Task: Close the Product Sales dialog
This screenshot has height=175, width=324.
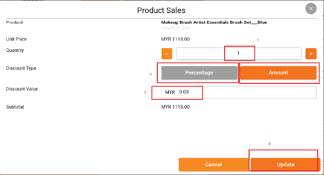Action: click(x=311, y=9)
